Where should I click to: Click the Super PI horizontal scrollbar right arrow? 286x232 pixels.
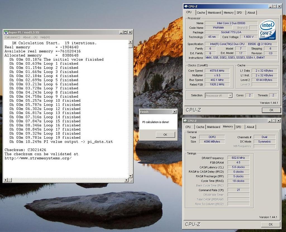point(127,180)
